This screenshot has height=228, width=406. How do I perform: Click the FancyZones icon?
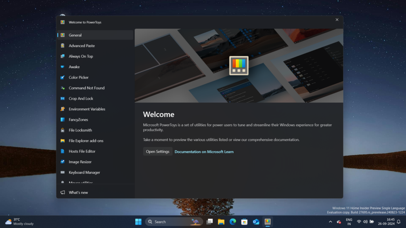[63, 120]
